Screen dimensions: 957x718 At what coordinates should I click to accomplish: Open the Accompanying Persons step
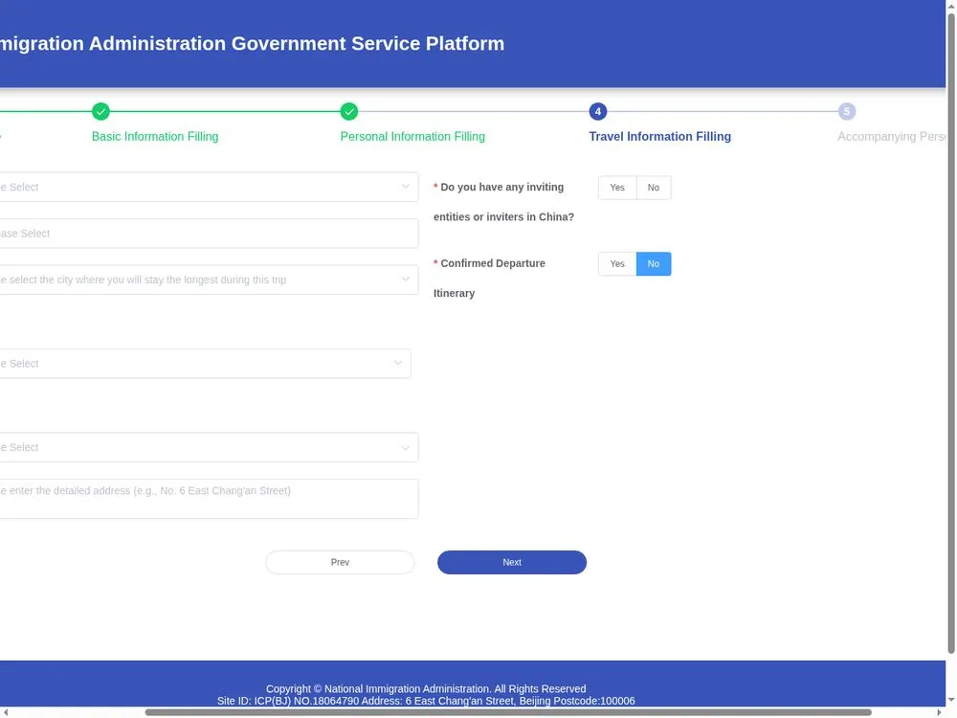click(x=892, y=137)
